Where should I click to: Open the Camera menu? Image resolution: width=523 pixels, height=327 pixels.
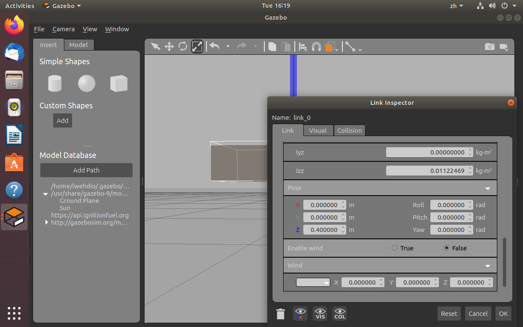(63, 29)
